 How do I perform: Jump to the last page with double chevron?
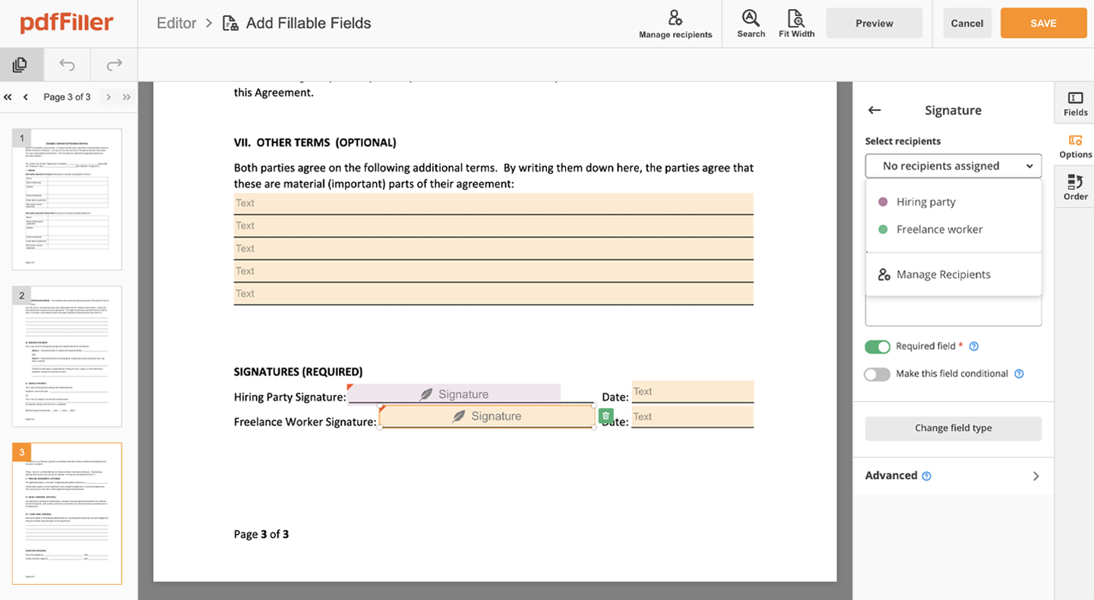pyautogui.click(x=127, y=97)
